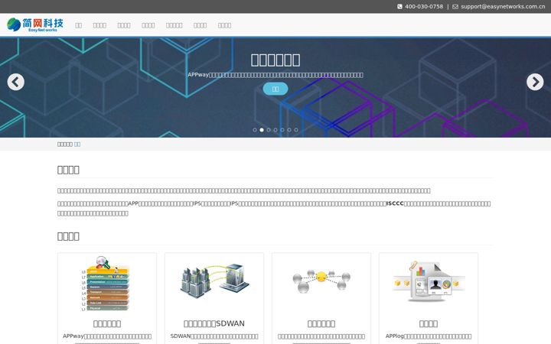
Task: Select the sixth carousel indicator dot
Action: click(x=289, y=130)
